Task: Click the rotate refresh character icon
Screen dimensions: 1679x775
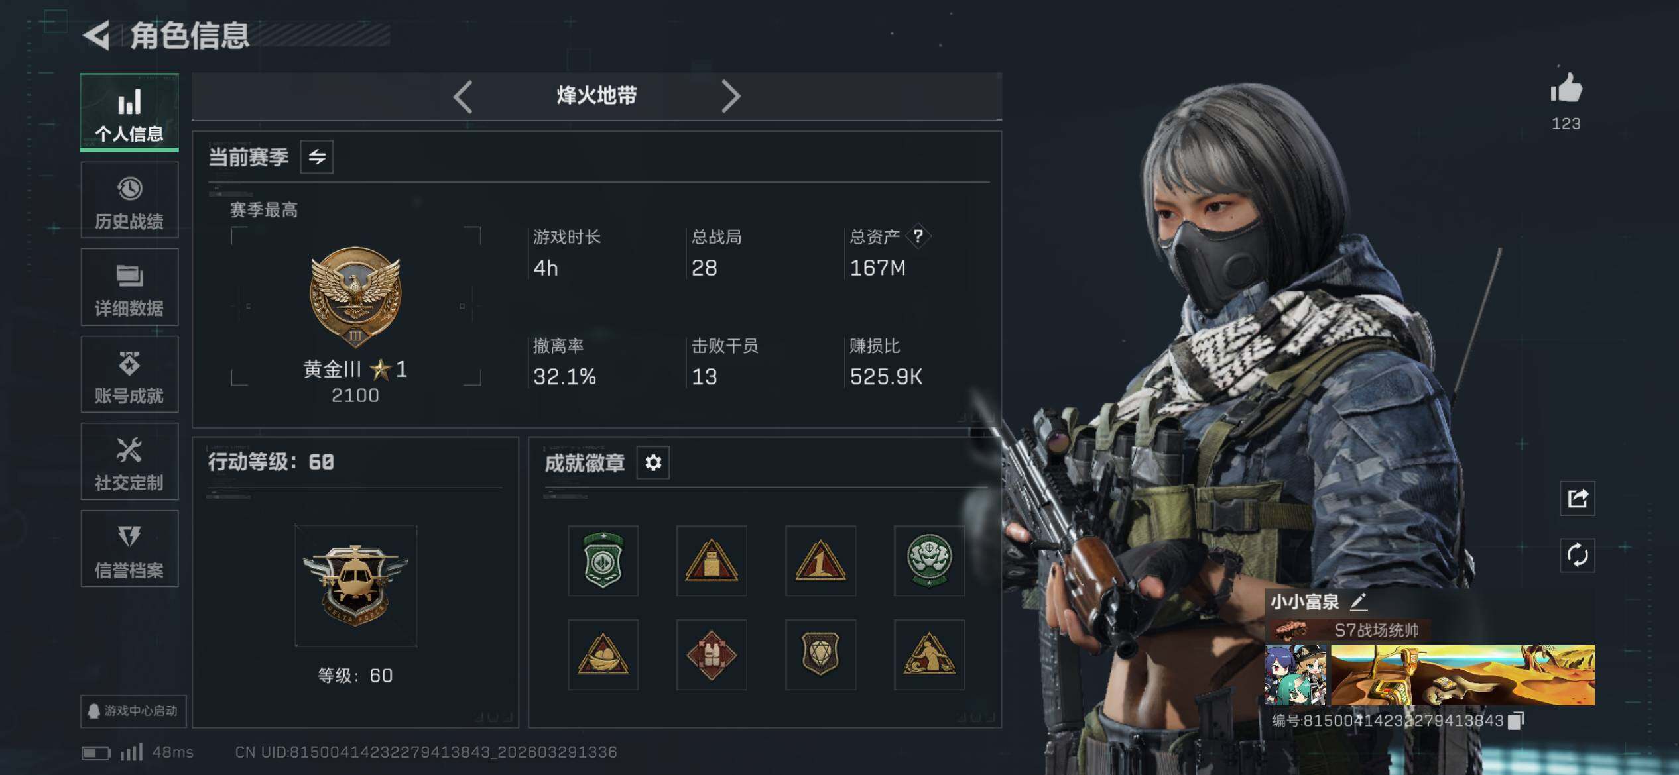Action: click(1578, 555)
